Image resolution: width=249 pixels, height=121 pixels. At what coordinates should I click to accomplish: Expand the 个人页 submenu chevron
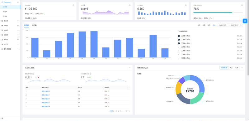(18, 44)
